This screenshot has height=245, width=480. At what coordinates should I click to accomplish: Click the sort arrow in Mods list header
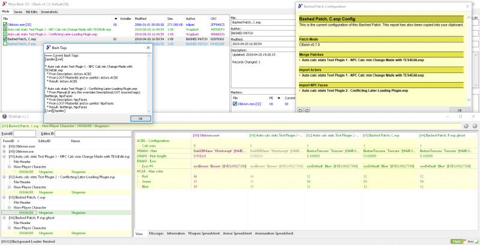point(115,19)
